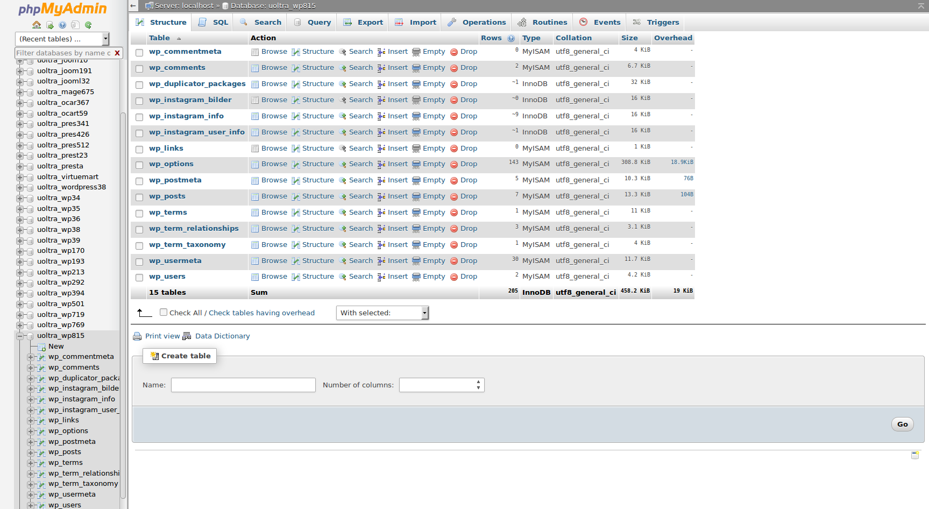This screenshot has height=509, width=929.
Task: Click the Empty icon for wp_users
Action: (x=416, y=277)
